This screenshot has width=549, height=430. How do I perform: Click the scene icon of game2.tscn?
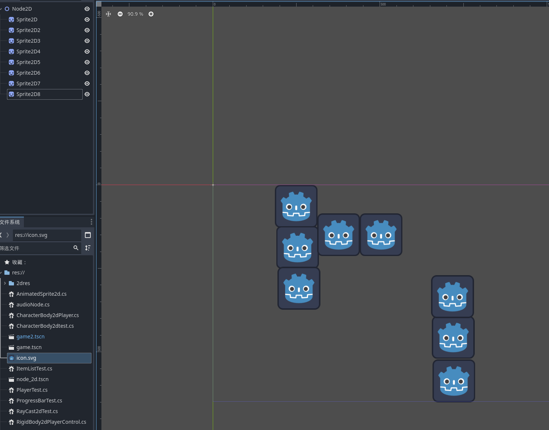point(11,337)
